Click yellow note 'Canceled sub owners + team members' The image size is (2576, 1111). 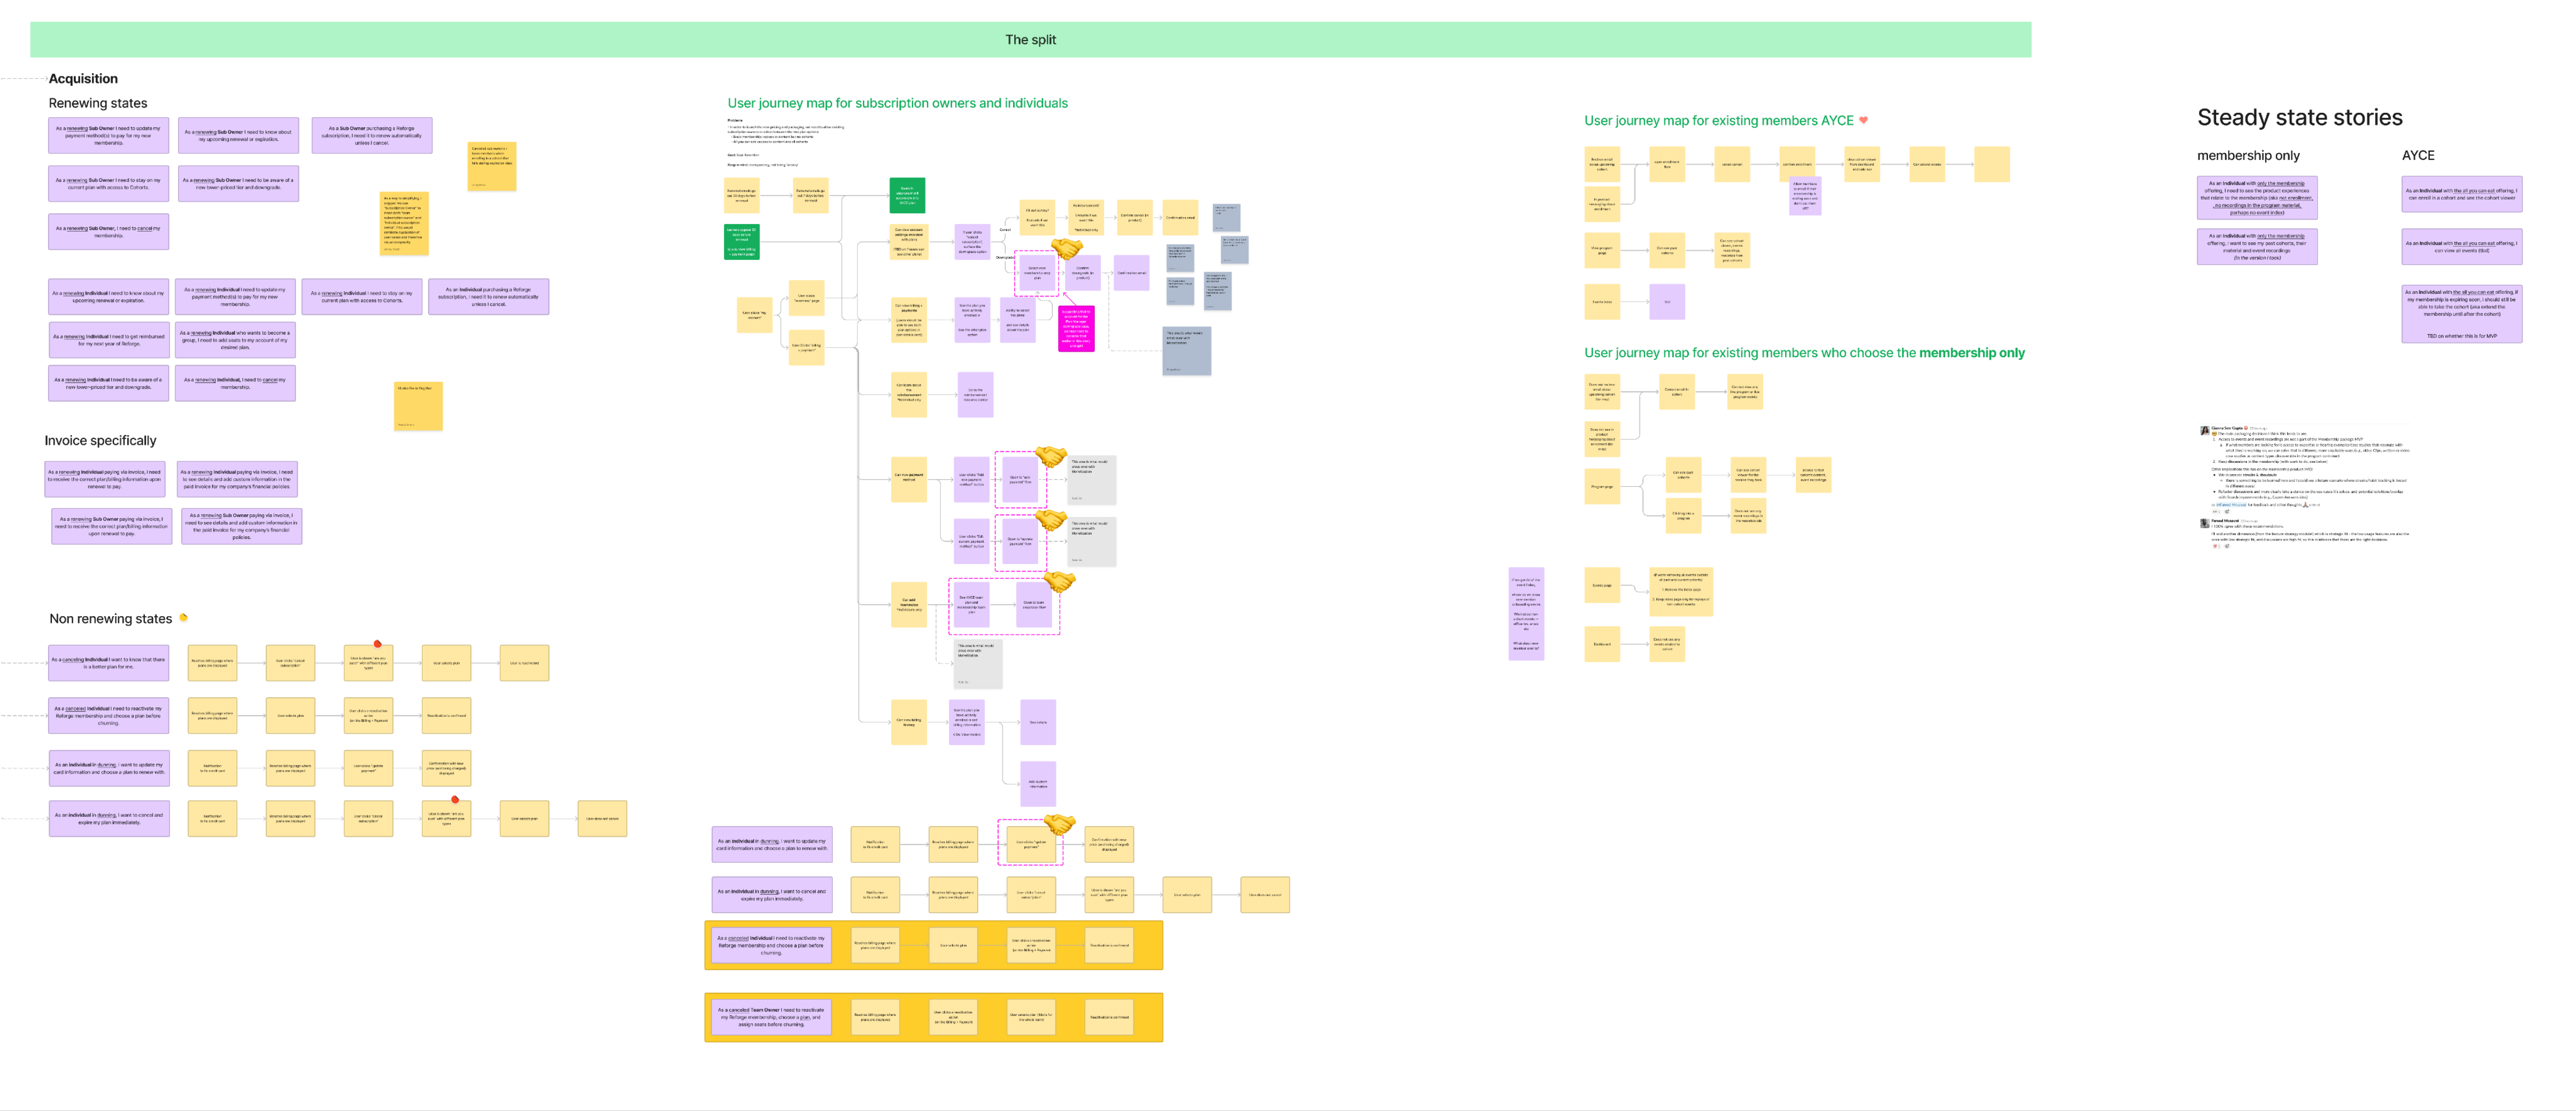[x=492, y=166]
